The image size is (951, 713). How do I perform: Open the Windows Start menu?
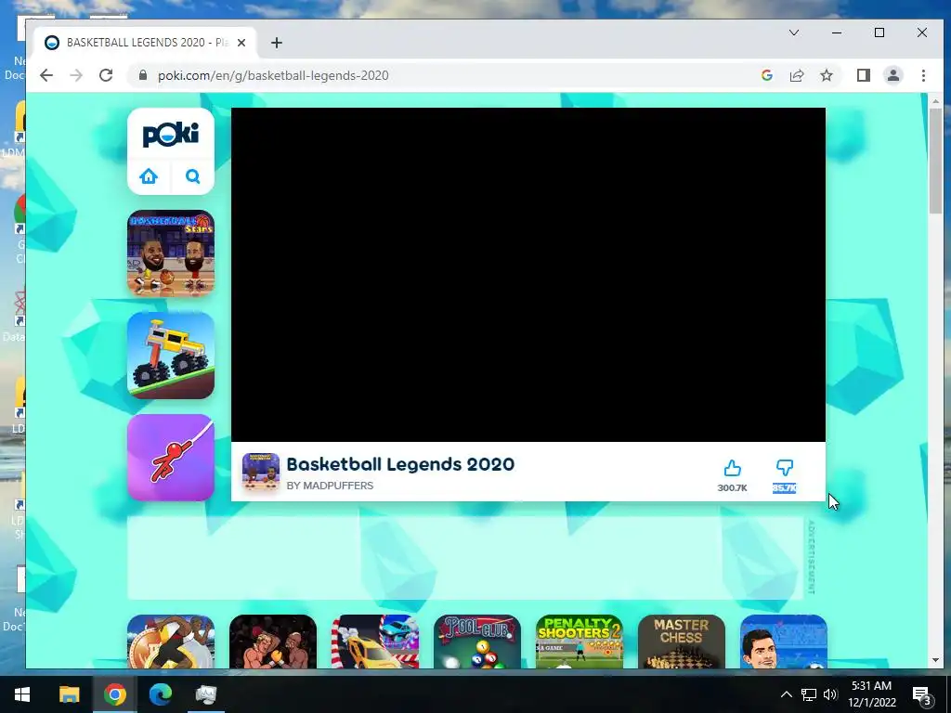click(22, 694)
